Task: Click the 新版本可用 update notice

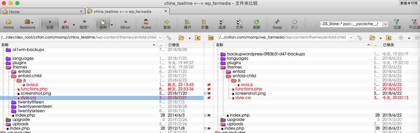Action: [409, 3]
